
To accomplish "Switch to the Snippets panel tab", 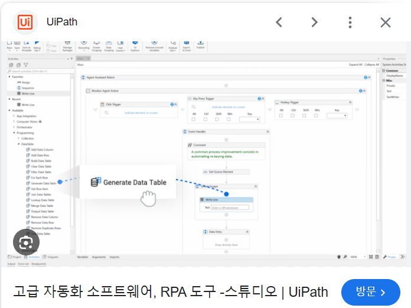I will coord(50,257).
